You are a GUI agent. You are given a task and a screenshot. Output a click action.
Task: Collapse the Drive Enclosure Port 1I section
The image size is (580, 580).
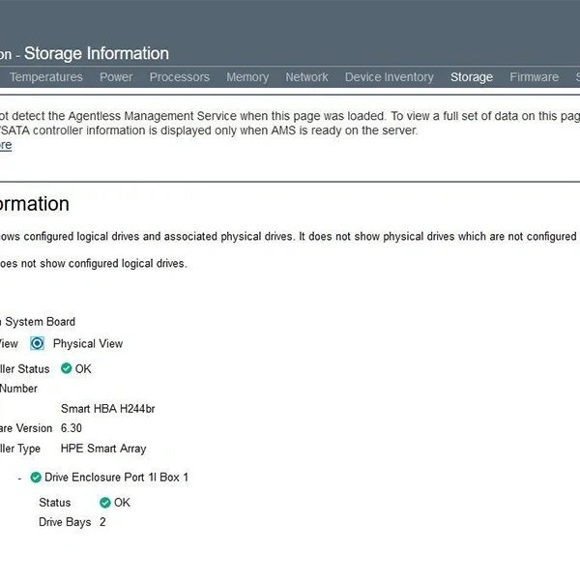pyautogui.click(x=19, y=478)
